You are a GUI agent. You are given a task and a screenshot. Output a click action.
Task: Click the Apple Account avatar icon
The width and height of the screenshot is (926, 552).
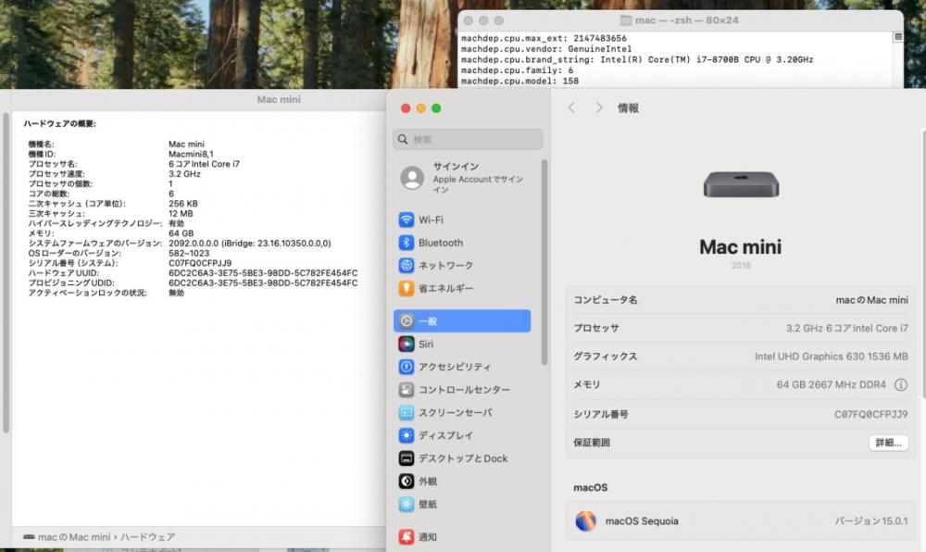point(412,178)
